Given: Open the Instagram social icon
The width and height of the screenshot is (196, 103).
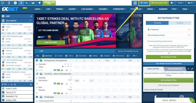Looking at the screenshot, I should point(181,97).
